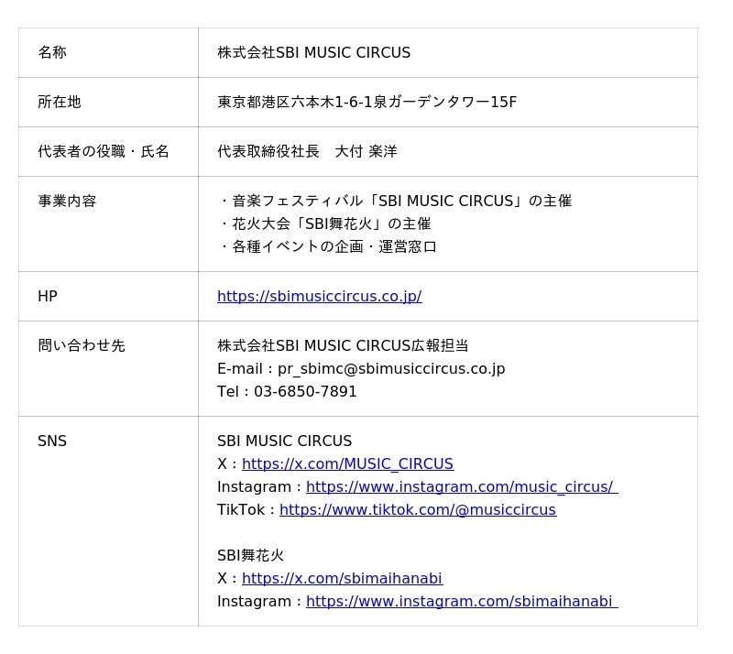Click the 代表者の役職・氏名 row label

pyautogui.click(x=104, y=152)
